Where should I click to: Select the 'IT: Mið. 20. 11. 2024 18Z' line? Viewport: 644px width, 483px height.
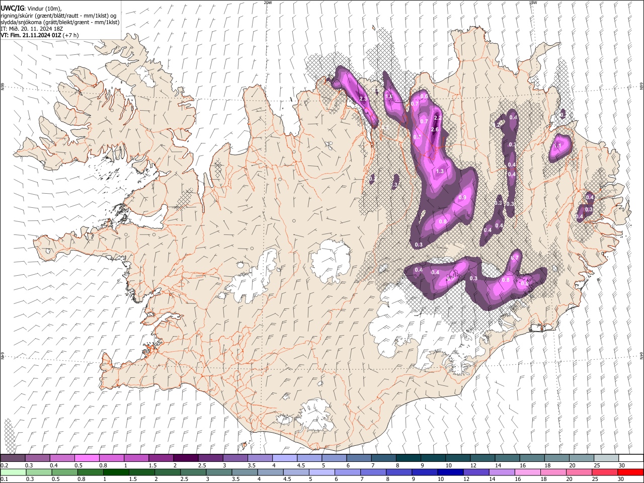coord(32,29)
